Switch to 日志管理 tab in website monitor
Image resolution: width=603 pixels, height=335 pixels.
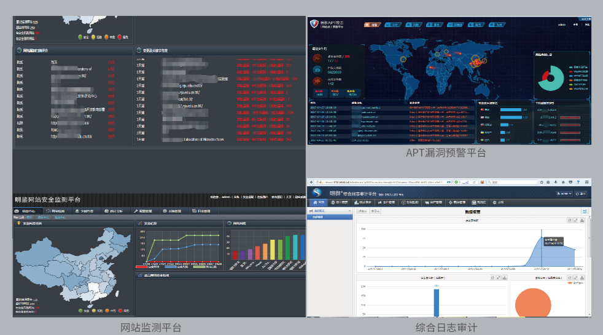pos(206,211)
